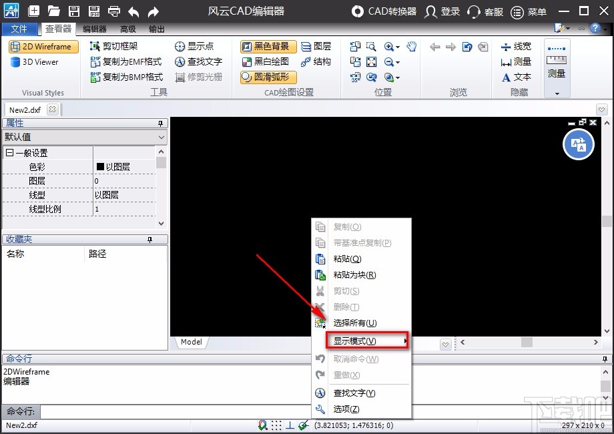
Task: Go to next view arrow
Action: (450, 47)
